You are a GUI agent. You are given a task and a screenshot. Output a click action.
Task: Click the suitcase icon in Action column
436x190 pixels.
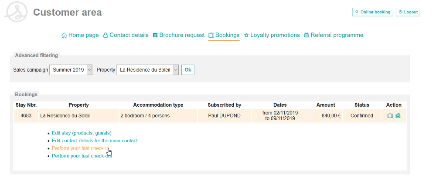click(390, 116)
